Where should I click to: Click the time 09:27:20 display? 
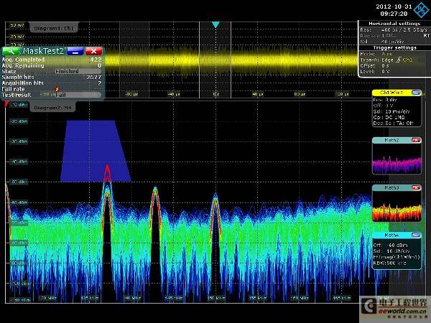tap(394, 14)
